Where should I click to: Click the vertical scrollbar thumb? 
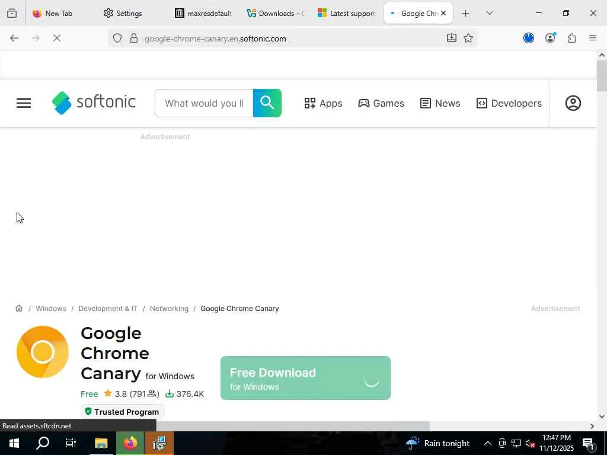(602, 76)
